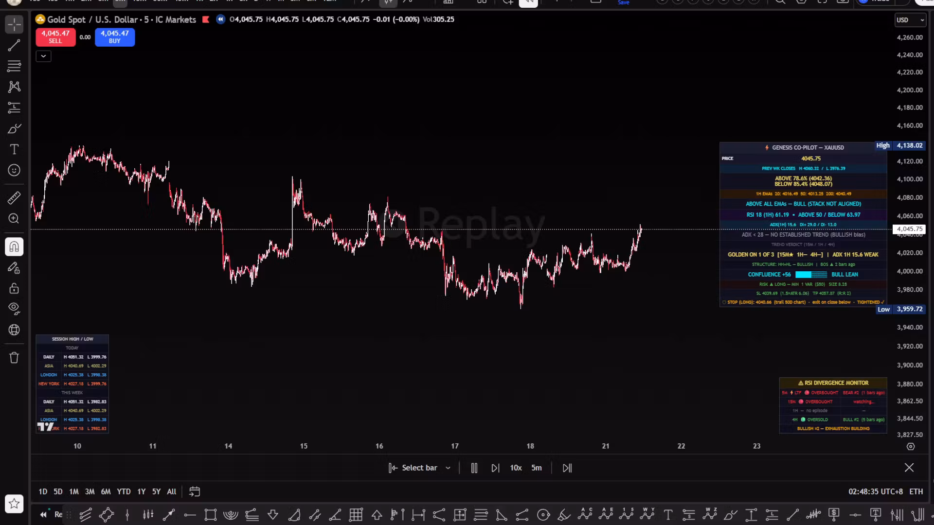Open the Gann and Fibonacci tools group
This screenshot has height=525, width=934.
point(14,66)
